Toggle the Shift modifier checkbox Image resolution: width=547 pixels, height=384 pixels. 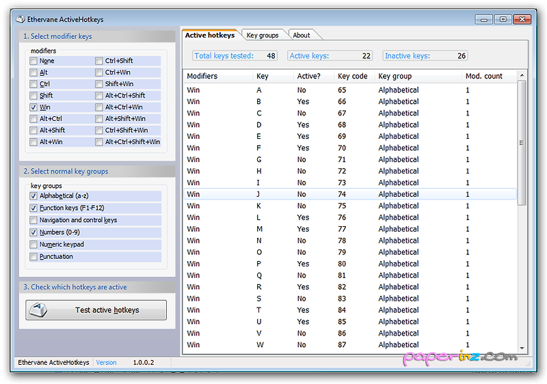tap(34, 96)
